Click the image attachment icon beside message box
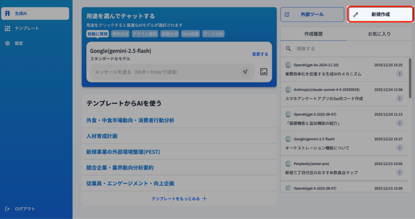The width and height of the screenshot is (415, 219). [263, 72]
